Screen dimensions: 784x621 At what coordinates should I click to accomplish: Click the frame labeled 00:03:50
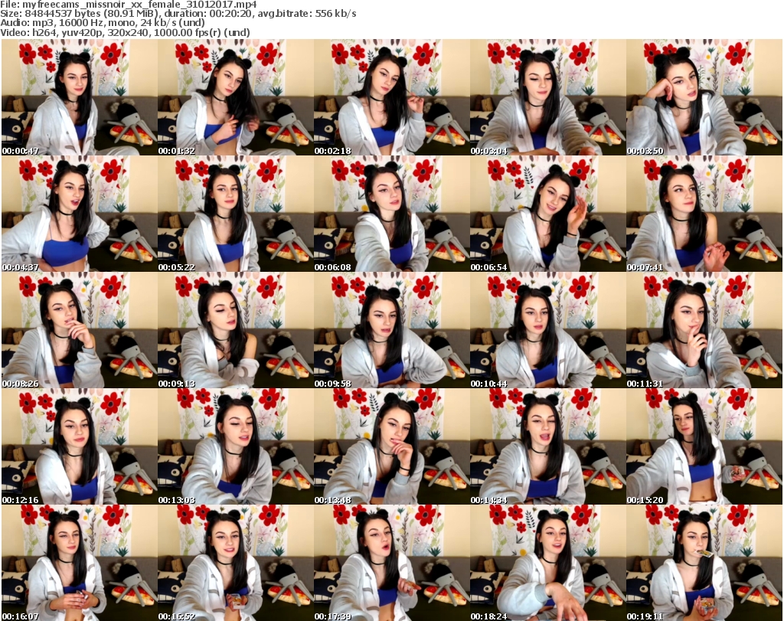(x=704, y=98)
